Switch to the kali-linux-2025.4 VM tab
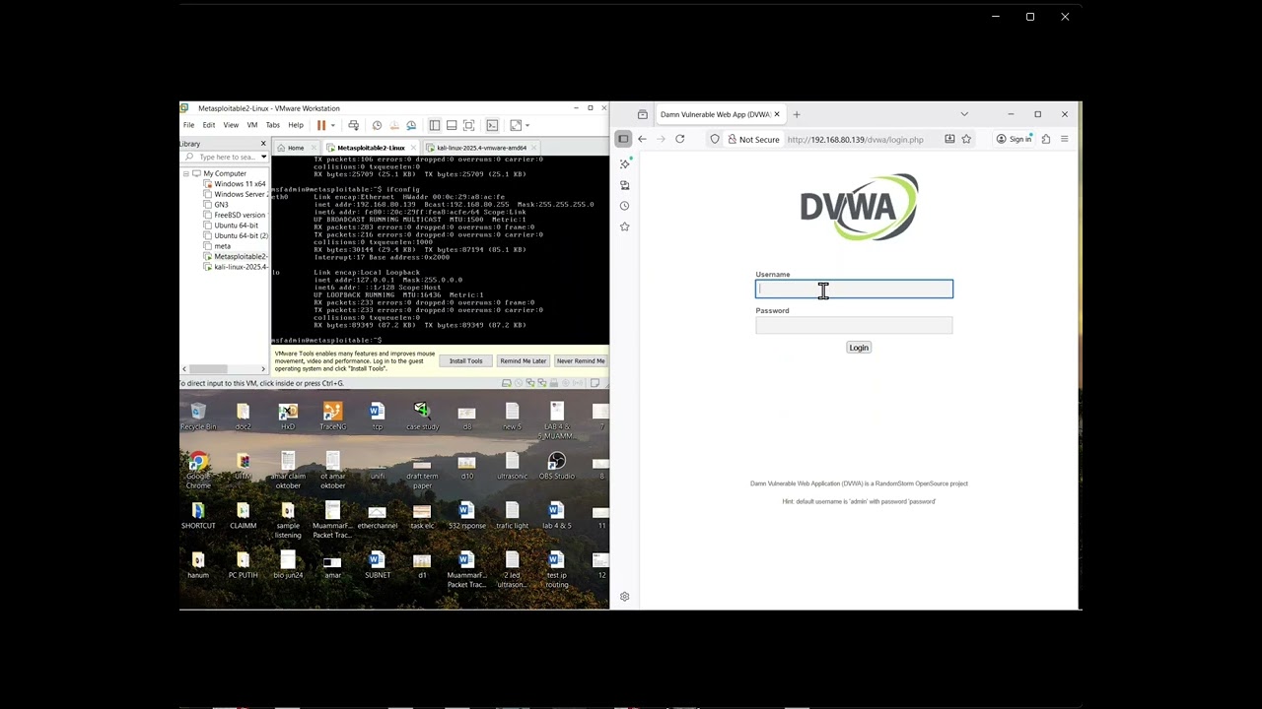 (481, 148)
